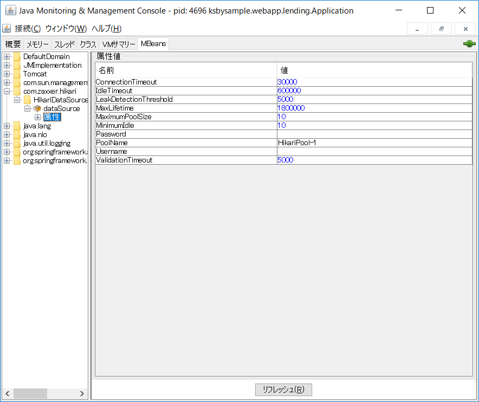Click the tree horizontal scrollbar thumb
Screen dimensions: 479x402
click(x=30, y=393)
